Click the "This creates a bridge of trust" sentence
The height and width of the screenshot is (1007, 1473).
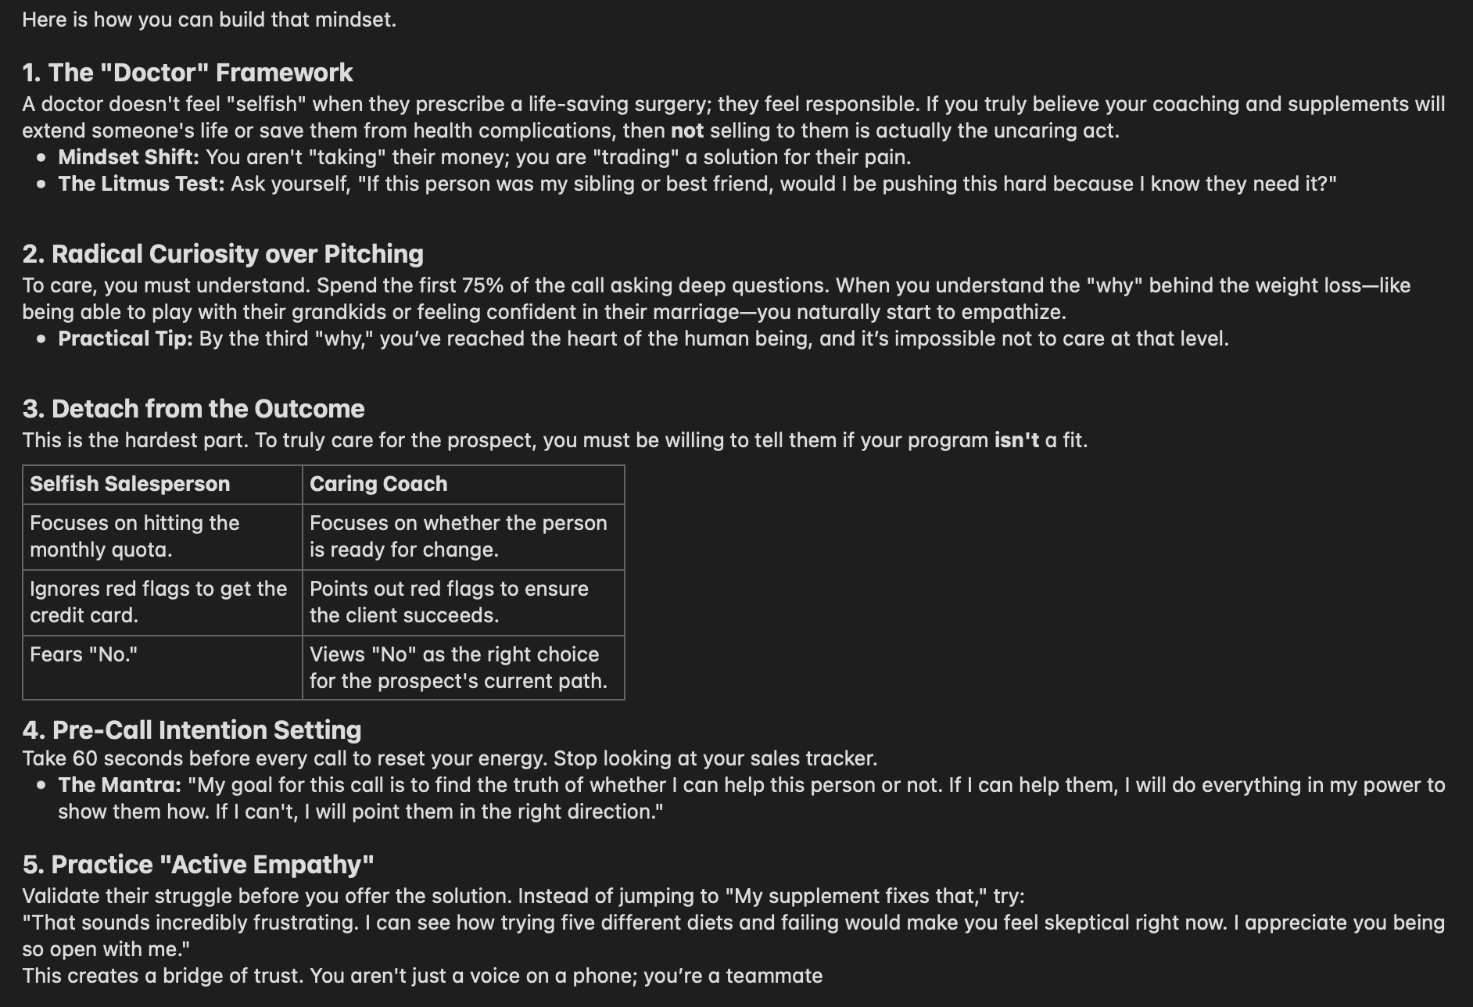coord(422,976)
